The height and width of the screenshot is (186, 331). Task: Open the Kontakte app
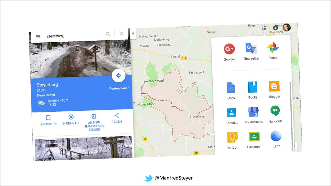(x=231, y=116)
